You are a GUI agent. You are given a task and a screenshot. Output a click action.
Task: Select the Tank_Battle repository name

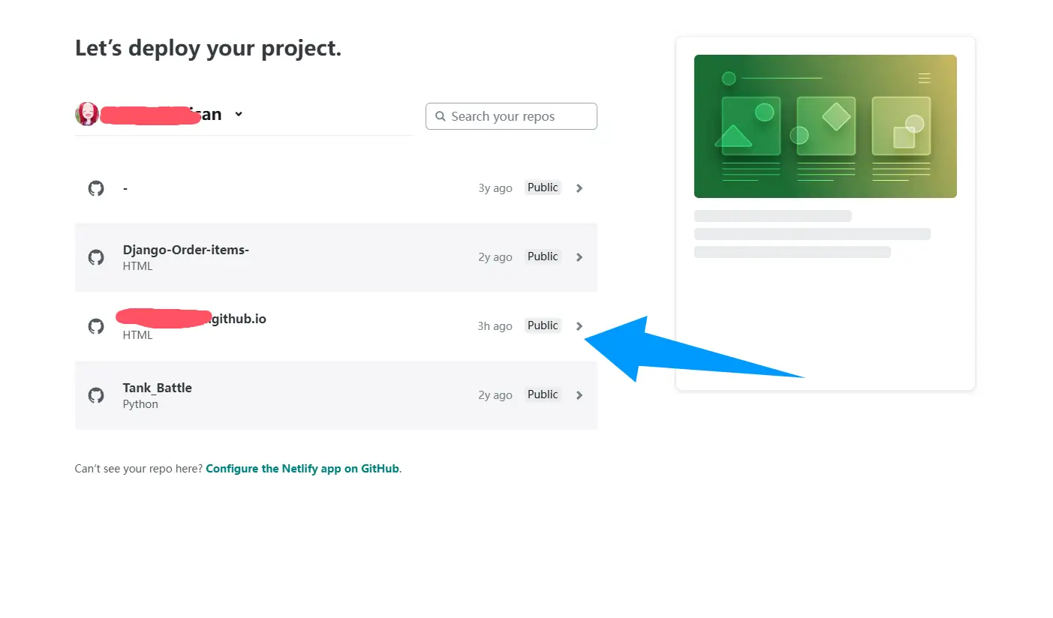click(157, 388)
